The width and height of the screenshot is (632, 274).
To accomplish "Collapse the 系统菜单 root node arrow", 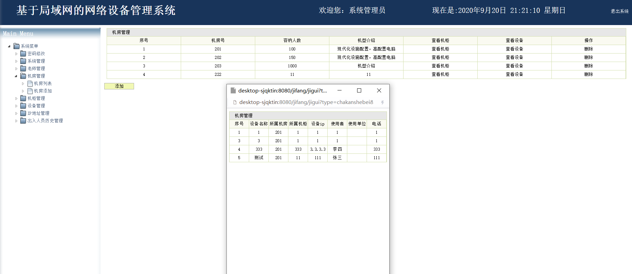I will click(9, 46).
